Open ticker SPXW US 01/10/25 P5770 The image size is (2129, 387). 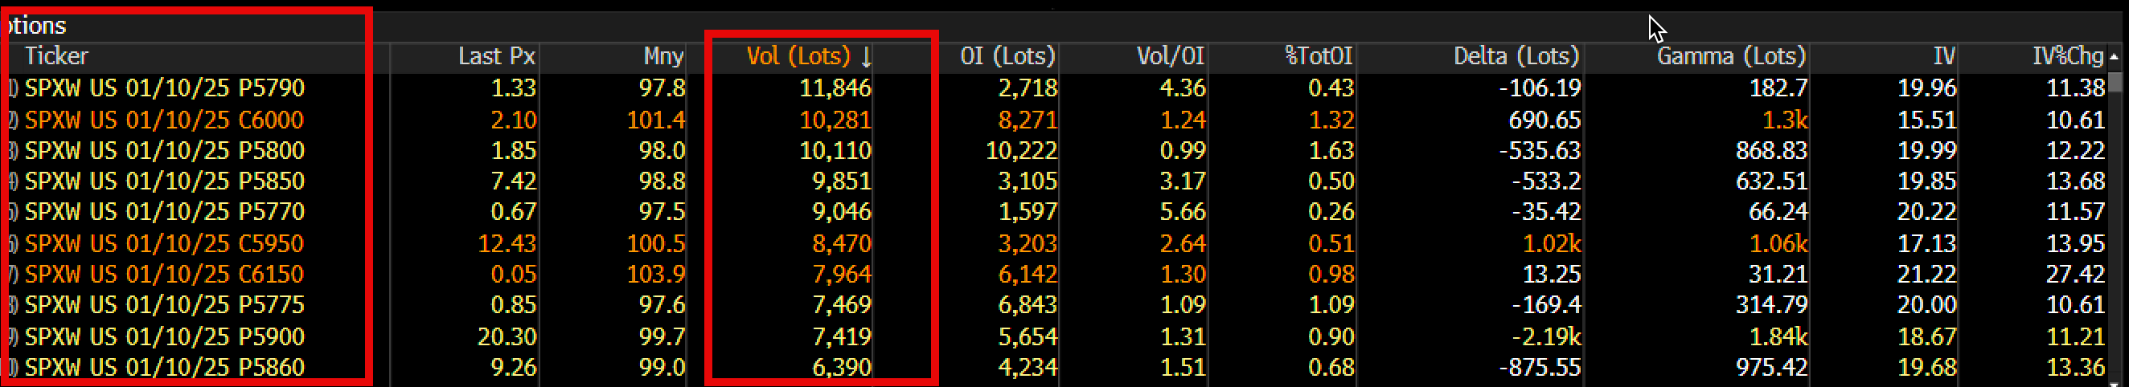tap(165, 211)
